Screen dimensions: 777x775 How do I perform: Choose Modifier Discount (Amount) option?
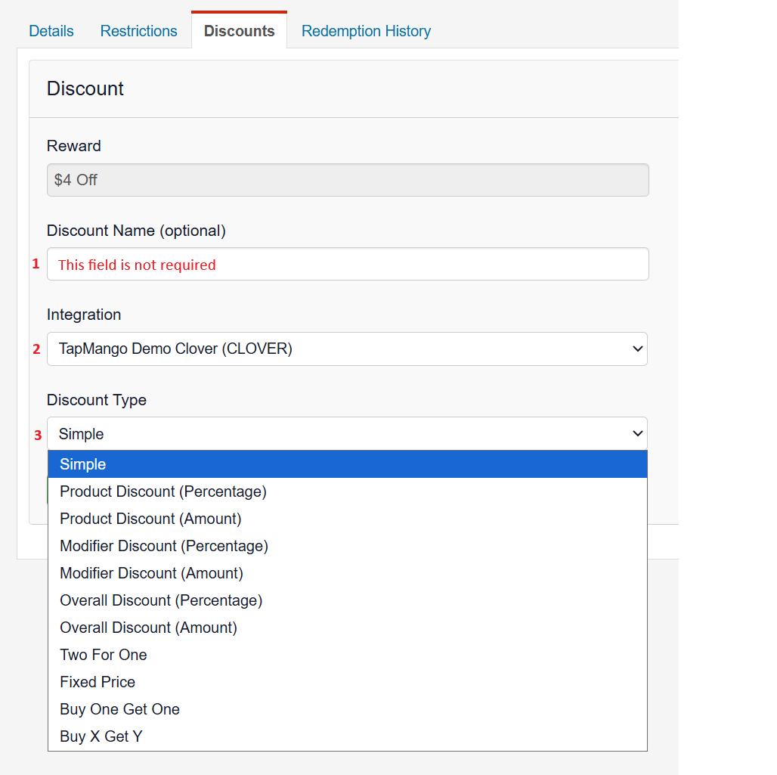348,573
